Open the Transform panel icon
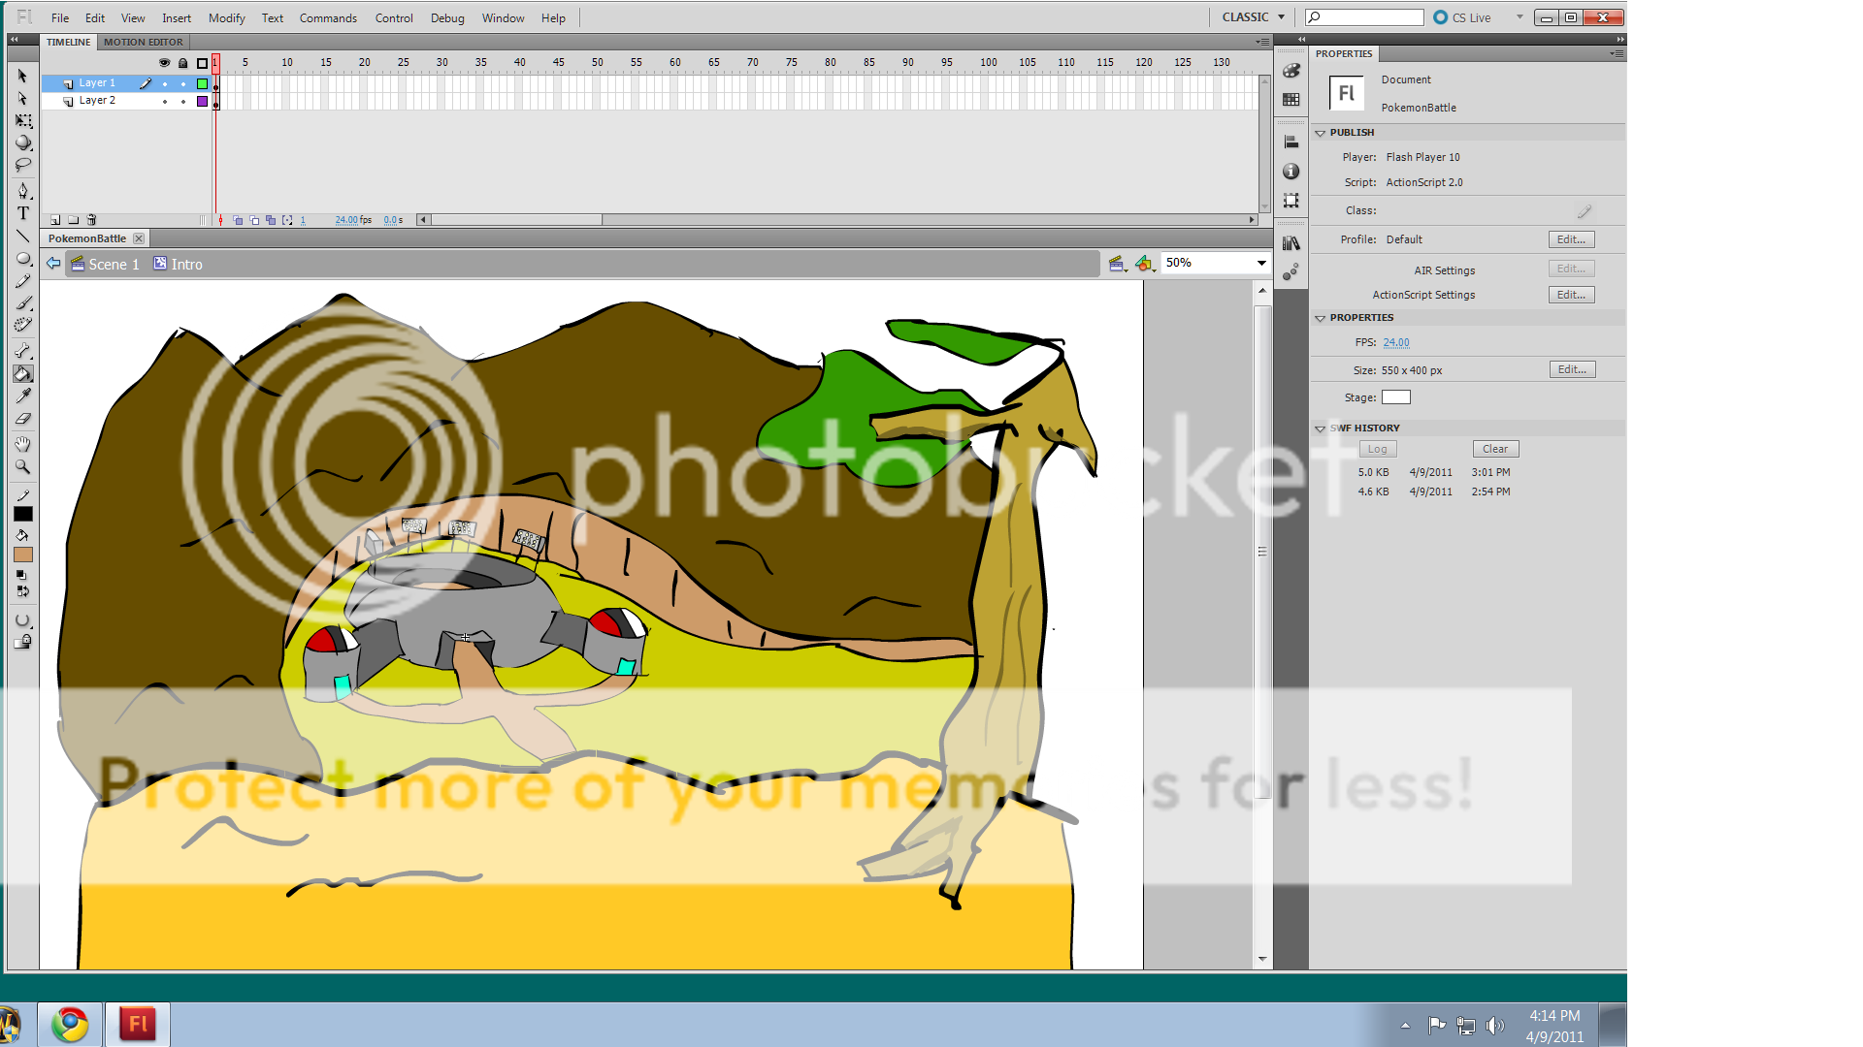The image size is (1863, 1047). click(x=1291, y=201)
